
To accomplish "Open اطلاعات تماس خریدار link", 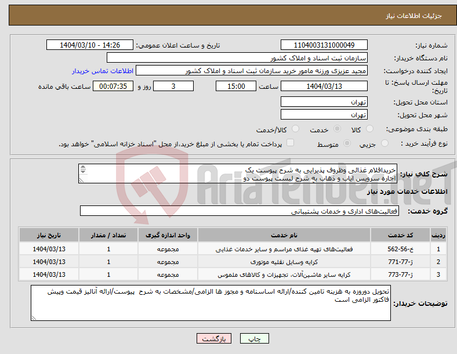I will (103, 71).
